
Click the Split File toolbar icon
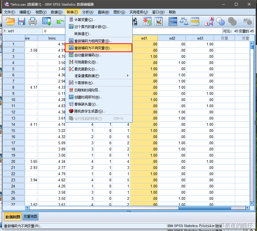[173, 22]
